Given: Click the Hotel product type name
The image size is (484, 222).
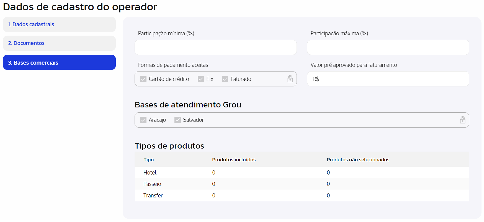Looking at the screenshot, I should (x=150, y=173).
